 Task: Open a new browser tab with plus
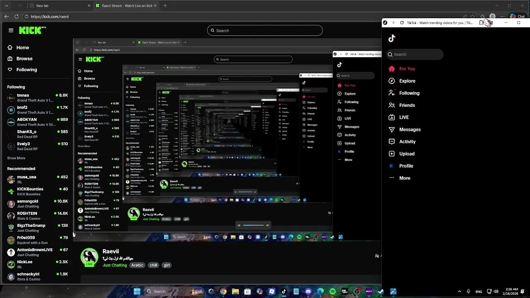[165, 6]
